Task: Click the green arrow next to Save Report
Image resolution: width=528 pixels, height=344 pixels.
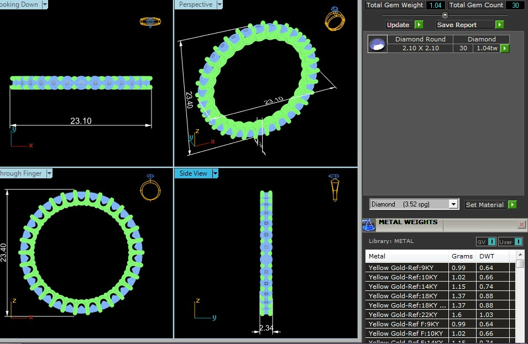Action: pos(500,24)
